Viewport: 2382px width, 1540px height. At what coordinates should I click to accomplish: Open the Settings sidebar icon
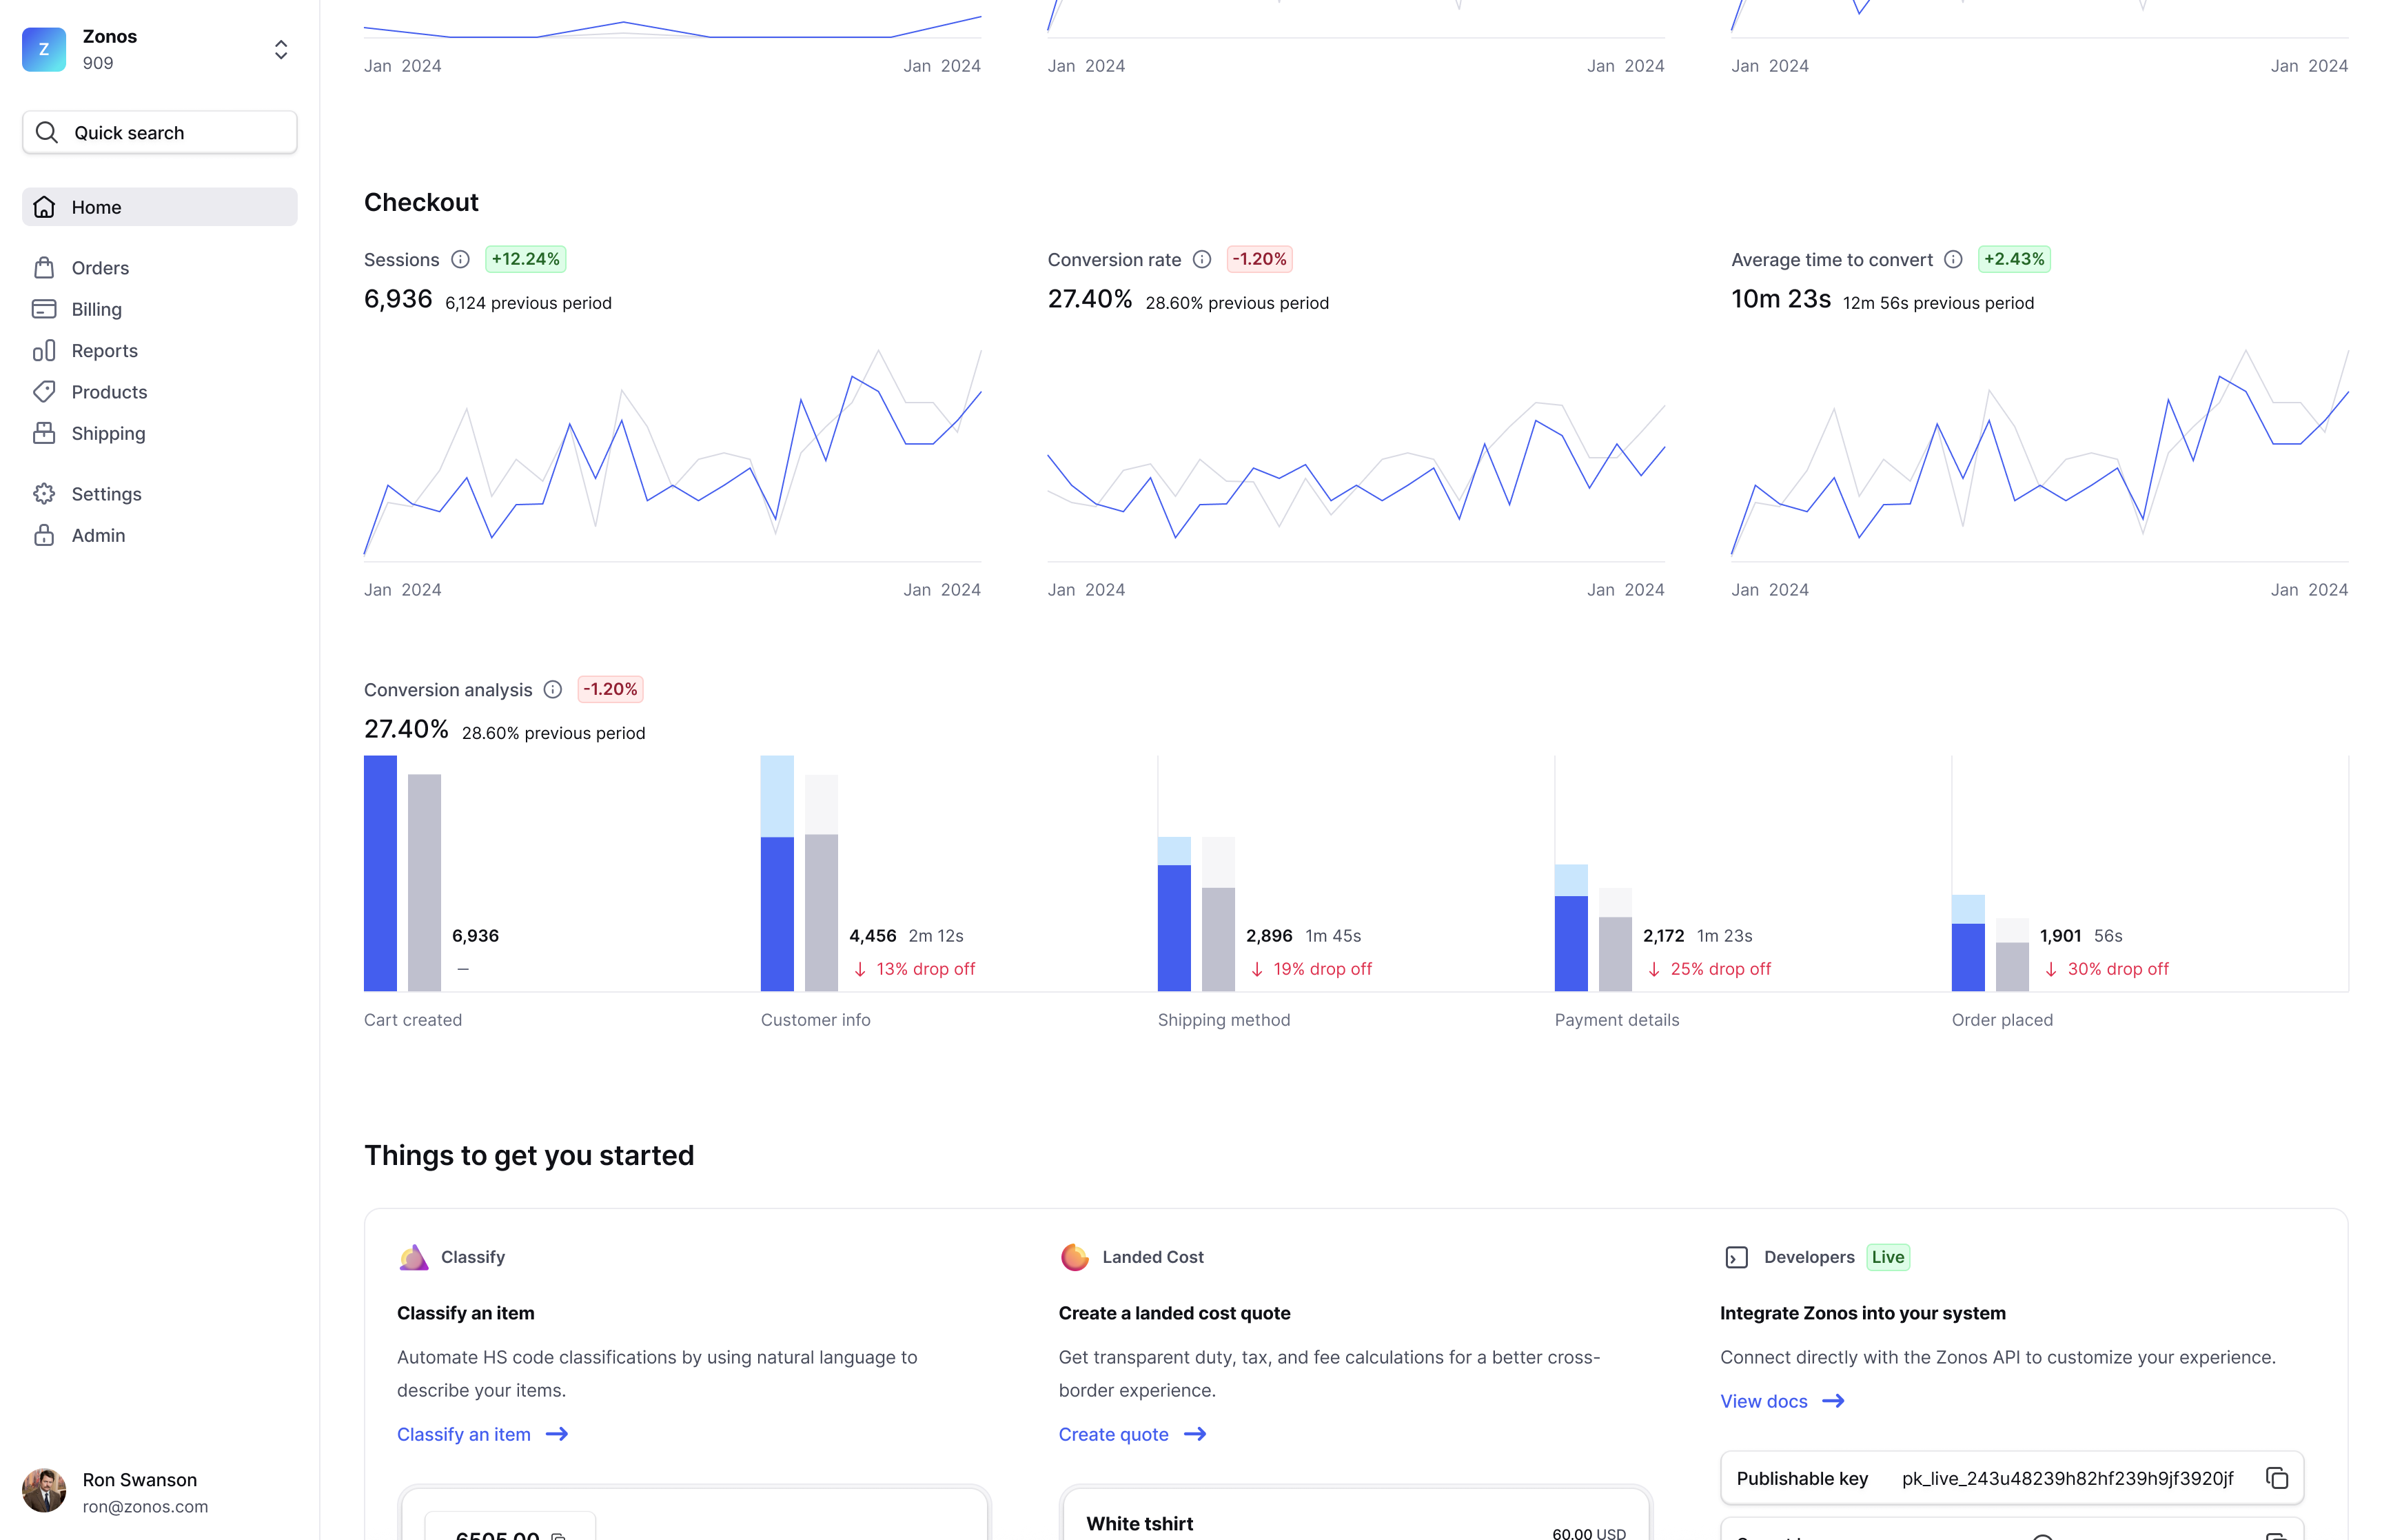point(47,493)
